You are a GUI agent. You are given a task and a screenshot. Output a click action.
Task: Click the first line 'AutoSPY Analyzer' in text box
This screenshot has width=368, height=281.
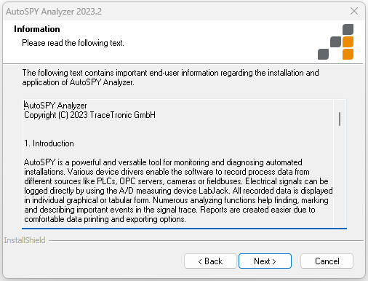click(x=55, y=106)
